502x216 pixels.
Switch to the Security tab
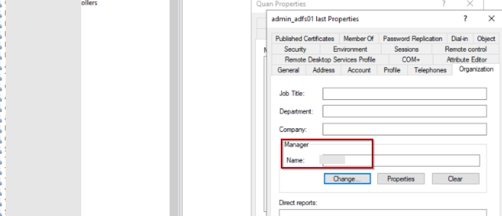point(295,49)
